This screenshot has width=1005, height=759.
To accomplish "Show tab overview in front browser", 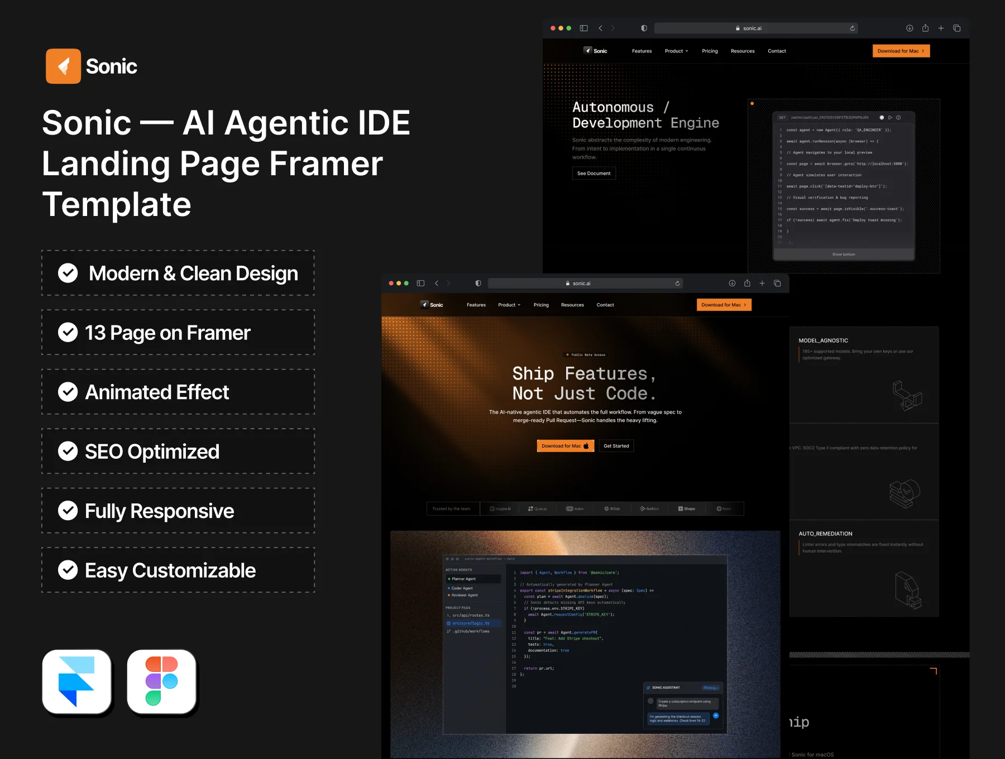I will pos(777,284).
